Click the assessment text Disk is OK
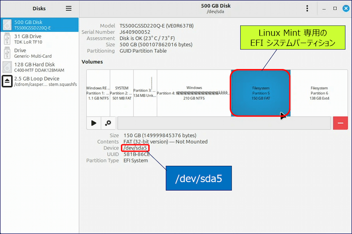 tap(147, 38)
